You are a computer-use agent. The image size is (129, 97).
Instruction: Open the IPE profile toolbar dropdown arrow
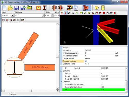90,8
